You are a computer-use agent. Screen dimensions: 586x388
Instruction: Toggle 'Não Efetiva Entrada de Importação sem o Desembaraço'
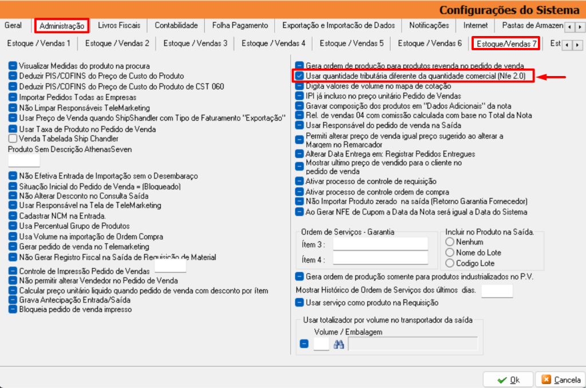[13, 176]
